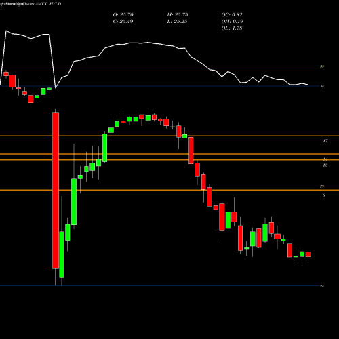Click the 13 level label at right
The image size is (339, 339).
325,165
